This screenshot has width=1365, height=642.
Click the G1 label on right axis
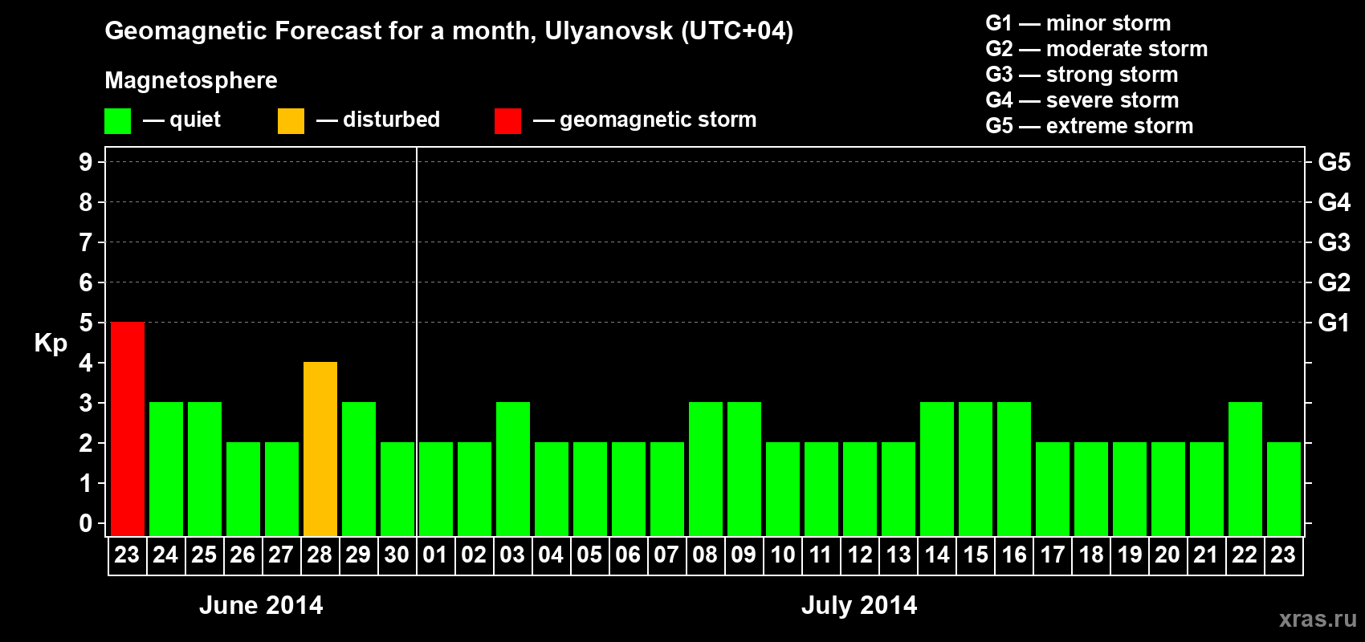(1334, 323)
